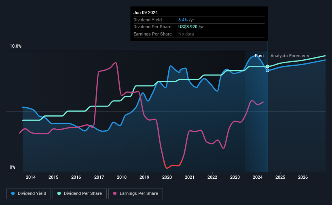Click the 2019 x-axis label

(144, 177)
